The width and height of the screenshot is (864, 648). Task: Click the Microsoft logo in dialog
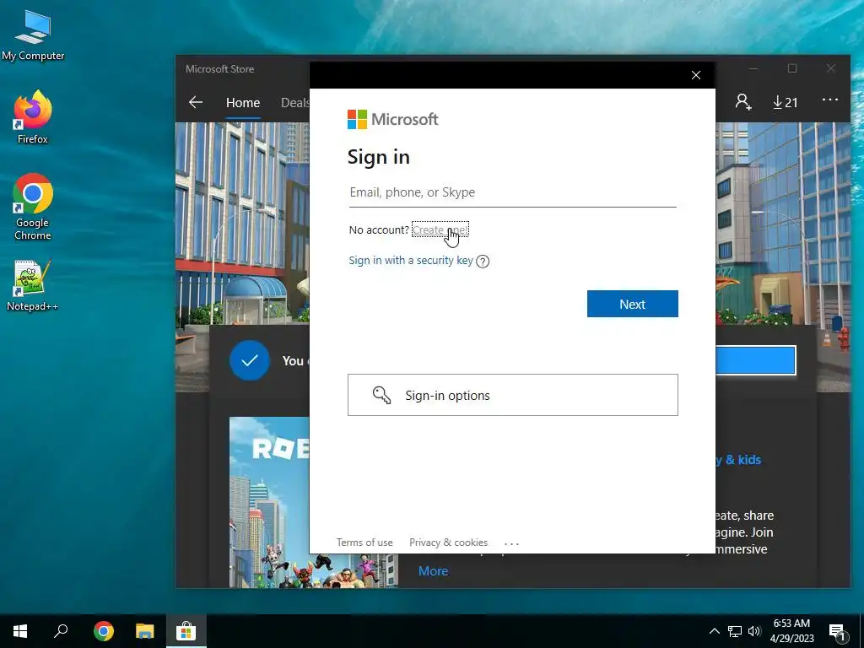(393, 119)
